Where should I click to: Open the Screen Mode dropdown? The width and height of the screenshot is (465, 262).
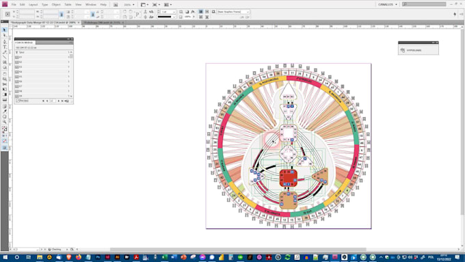159,5
